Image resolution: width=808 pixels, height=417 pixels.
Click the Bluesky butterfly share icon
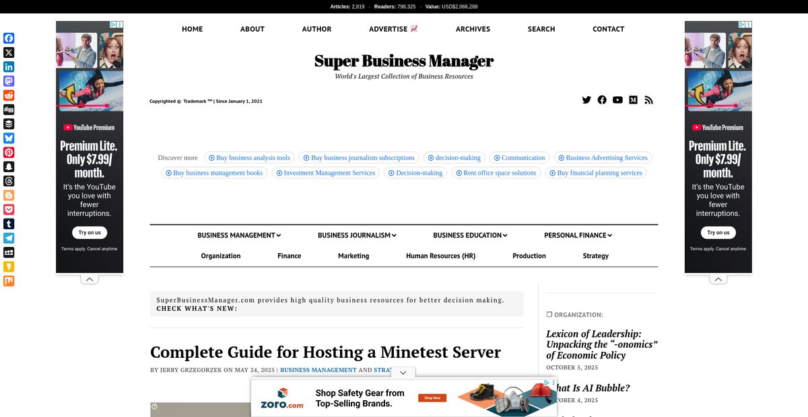tap(9, 138)
